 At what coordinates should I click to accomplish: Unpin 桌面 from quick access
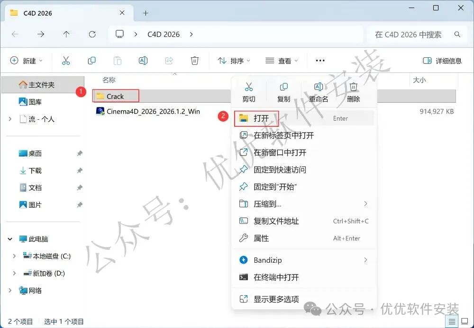click(80, 153)
